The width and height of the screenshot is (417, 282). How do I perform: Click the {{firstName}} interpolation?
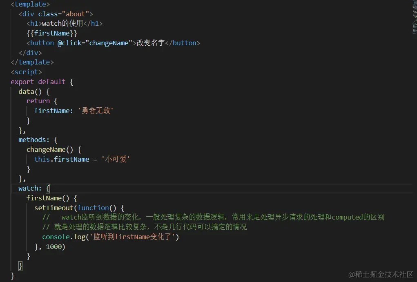tap(52, 33)
